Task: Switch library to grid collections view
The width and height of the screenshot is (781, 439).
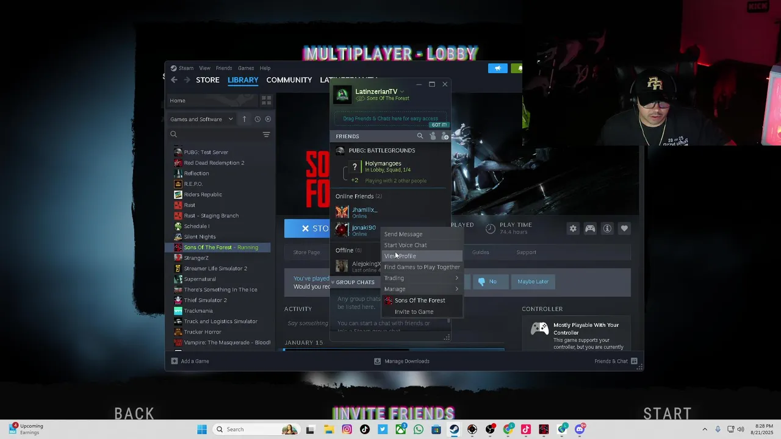Action: 266,101
